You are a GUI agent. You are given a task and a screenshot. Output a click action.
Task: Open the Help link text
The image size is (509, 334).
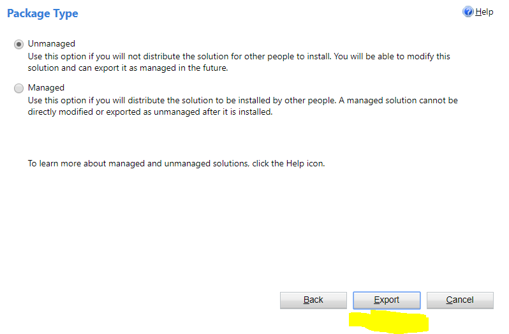(484, 12)
